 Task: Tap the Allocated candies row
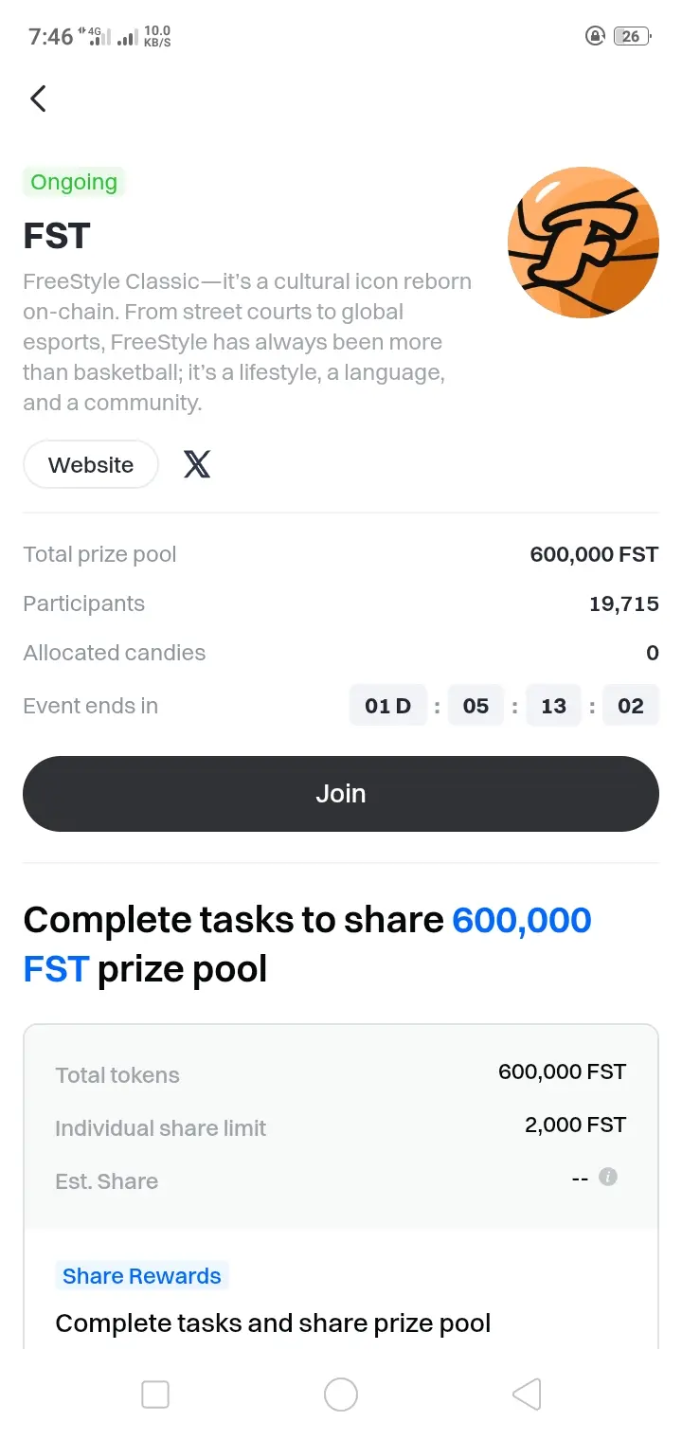click(x=341, y=653)
